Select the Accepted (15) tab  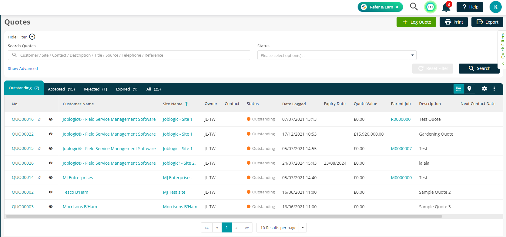[61, 89]
